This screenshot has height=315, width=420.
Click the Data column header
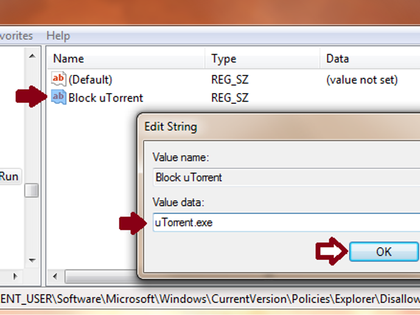tap(370, 58)
